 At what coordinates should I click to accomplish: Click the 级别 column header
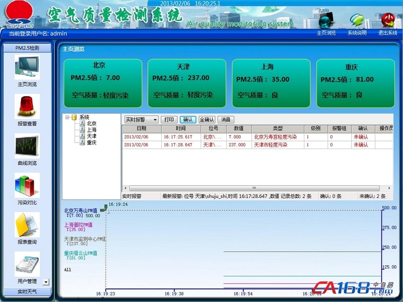coord(316,129)
